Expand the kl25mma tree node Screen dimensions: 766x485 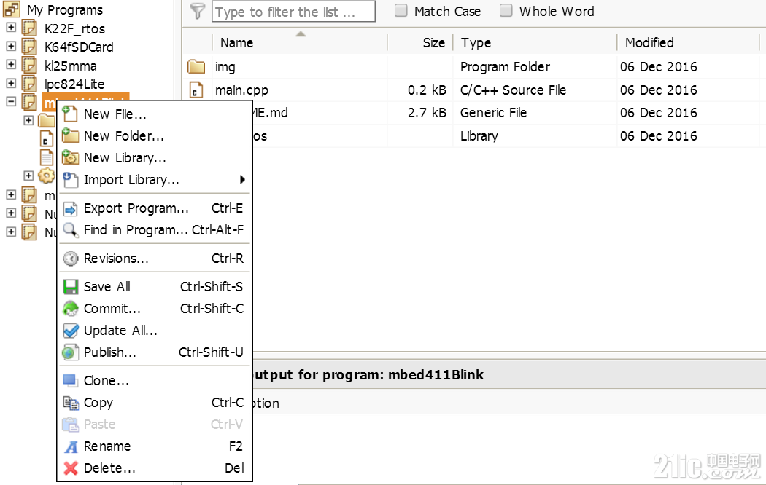(x=11, y=64)
